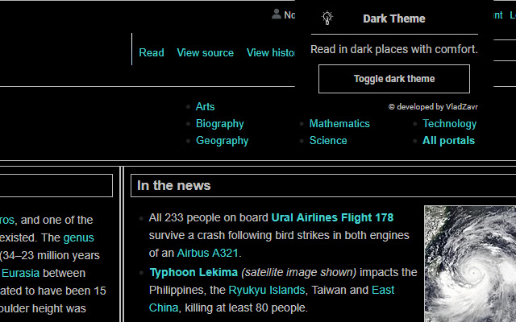Click the 'Dark Theme' popup title
Image resolution: width=516 pixels, height=322 pixels.
coord(394,19)
